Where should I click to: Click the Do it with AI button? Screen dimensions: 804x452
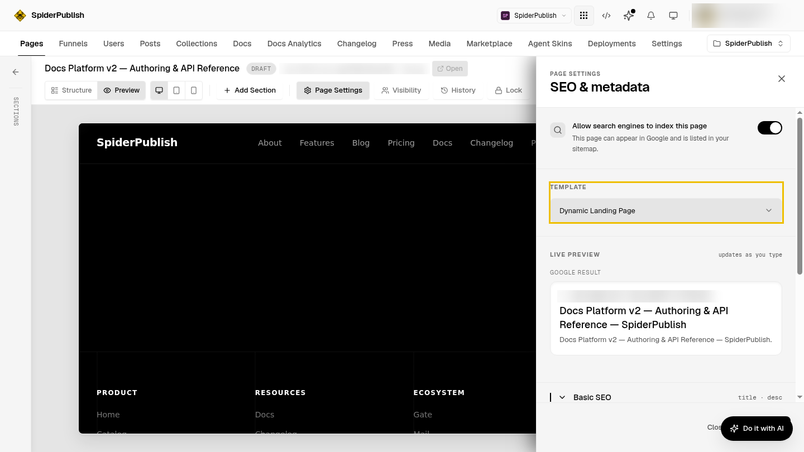[757, 429]
